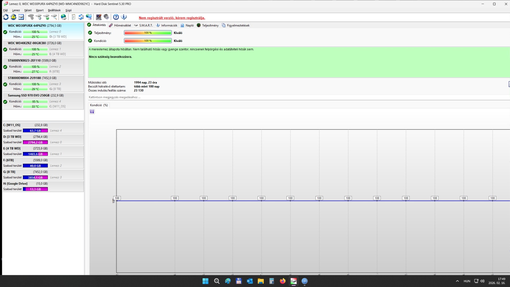
Task: Click the save graph floppy icon
Action: pyautogui.click(x=92, y=112)
